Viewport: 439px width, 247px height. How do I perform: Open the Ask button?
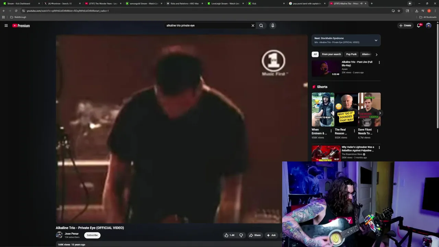point(271,235)
